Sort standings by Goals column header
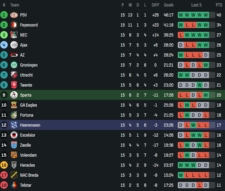This screenshot has height=191, width=225. coord(168,5)
